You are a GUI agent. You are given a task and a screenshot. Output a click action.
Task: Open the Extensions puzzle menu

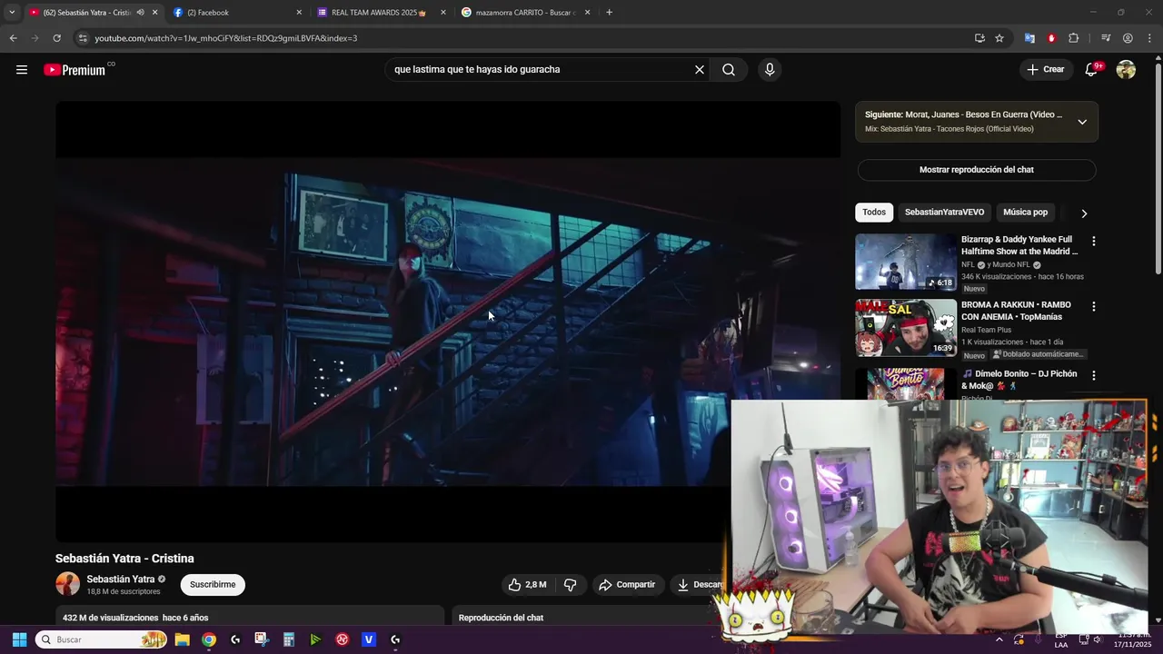(1073, 38)
